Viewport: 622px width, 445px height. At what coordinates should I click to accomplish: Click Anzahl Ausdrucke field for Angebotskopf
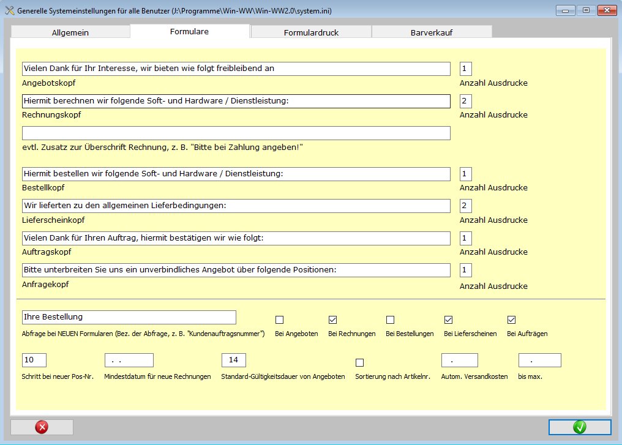click(x=466, y=69)
